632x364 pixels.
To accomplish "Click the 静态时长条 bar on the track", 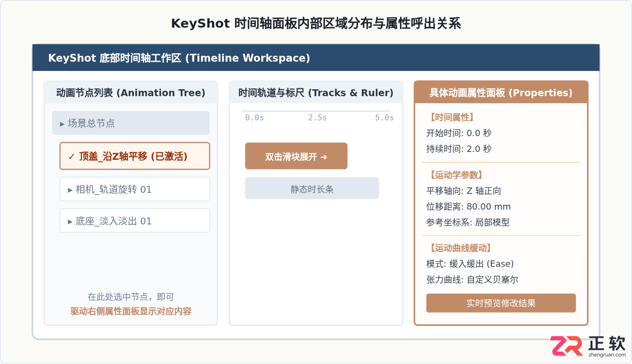I will pyautogui.click(x=312, y=188).
